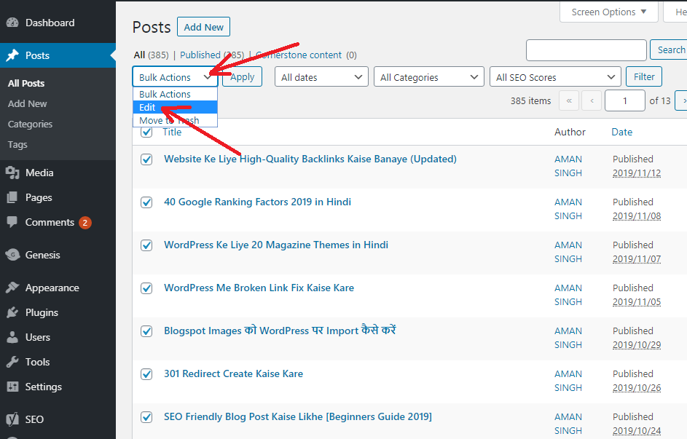Open Tags in Posts submenu
Image resolution: width=687 pixels, height=439 pixels.
[17, 144]
